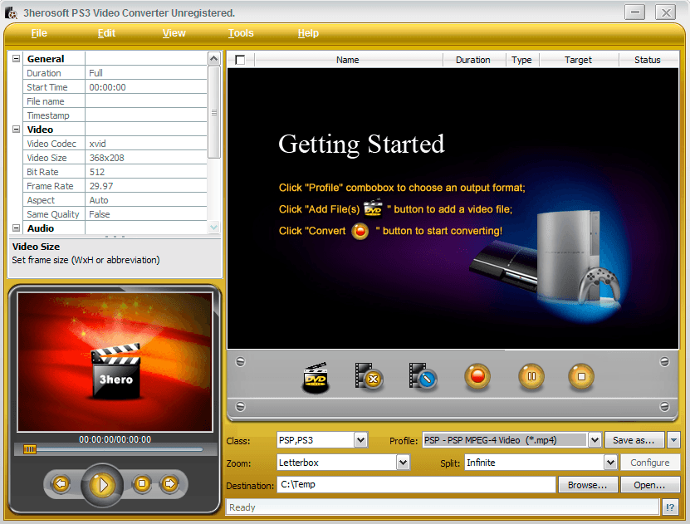The height and width of the screenshot is (524, 690).
Task: Add a video file via the DVD clapperboard icon
Action: 316,377
